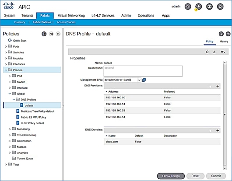Expand the Monitoring folder
This screenshot has height=181, width=232.
pyautogui.click(x=10, y=129)
